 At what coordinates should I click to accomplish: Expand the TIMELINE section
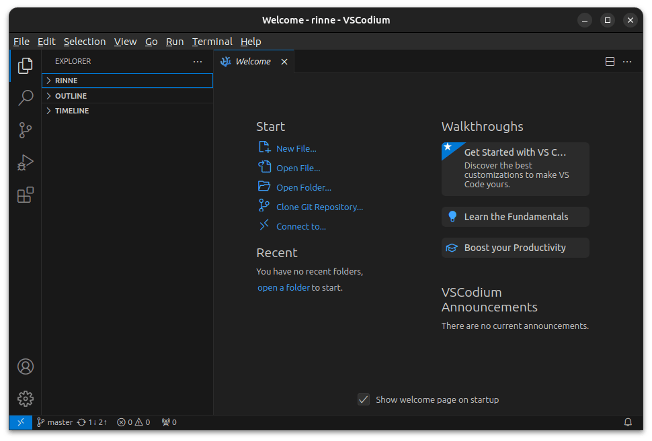coord(72,111)
